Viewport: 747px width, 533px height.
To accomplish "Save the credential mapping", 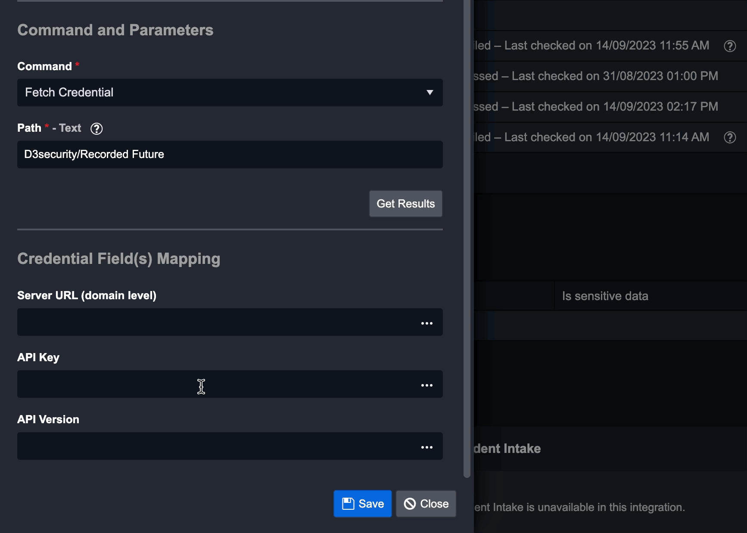I will (x=362, y=504).
